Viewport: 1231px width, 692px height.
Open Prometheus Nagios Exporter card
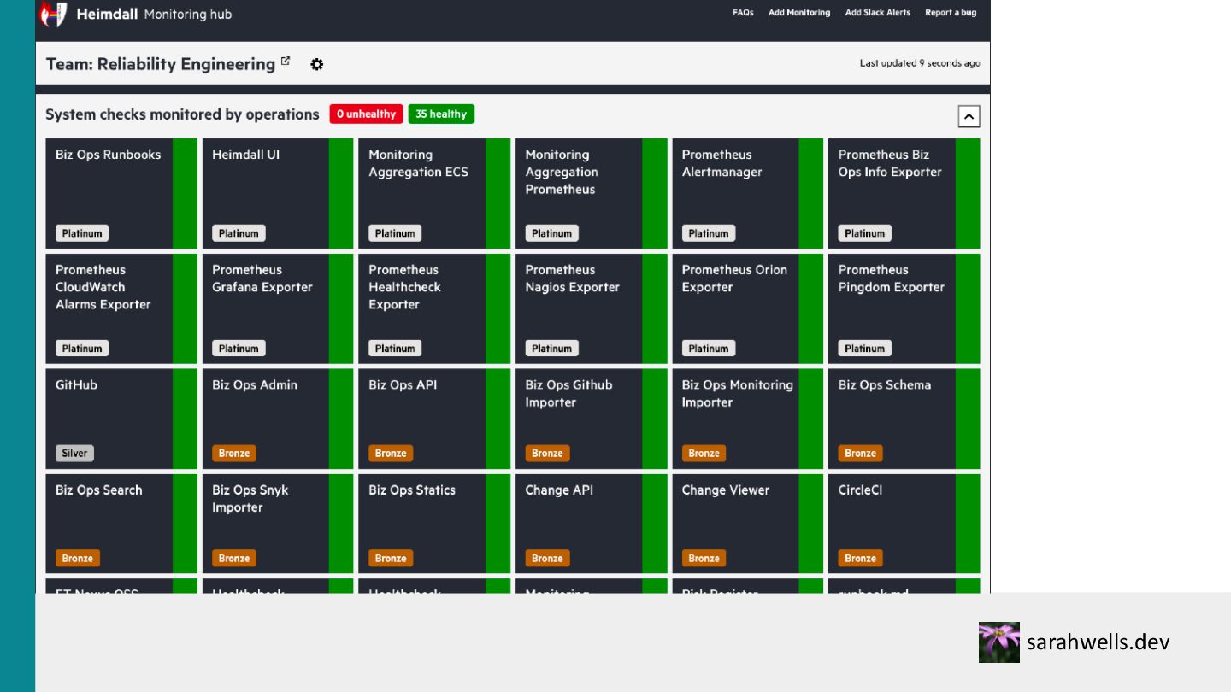pos(591,308)
